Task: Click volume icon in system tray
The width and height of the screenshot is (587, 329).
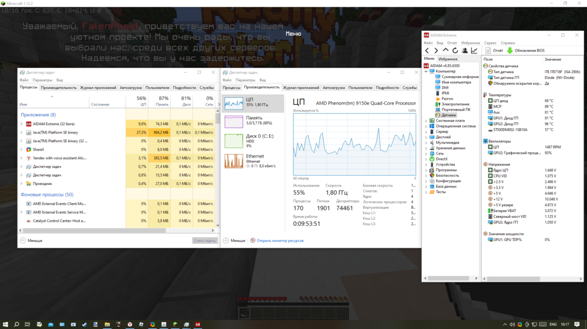Action: click(x=512, y=324)
